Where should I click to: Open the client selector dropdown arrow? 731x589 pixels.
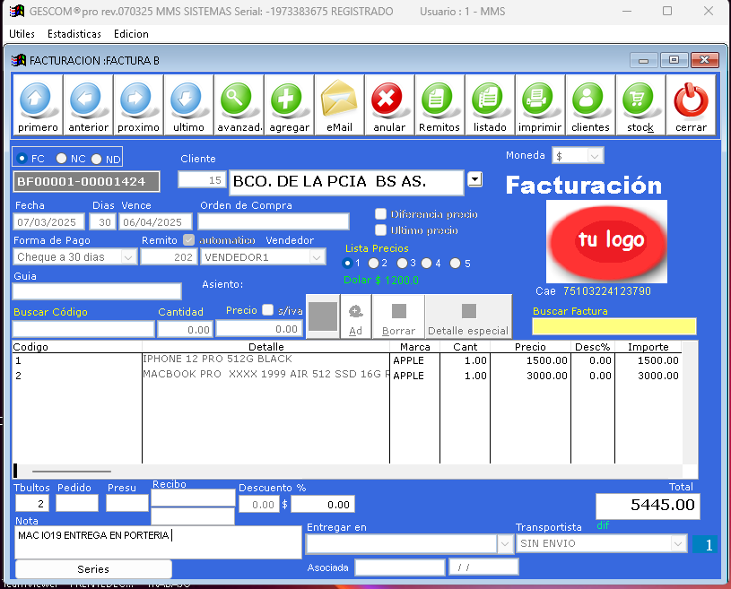pos(475,179)
